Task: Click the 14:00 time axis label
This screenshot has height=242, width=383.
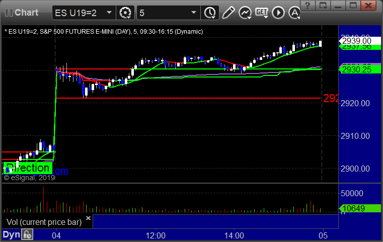Action: click(x=234, y=235)
